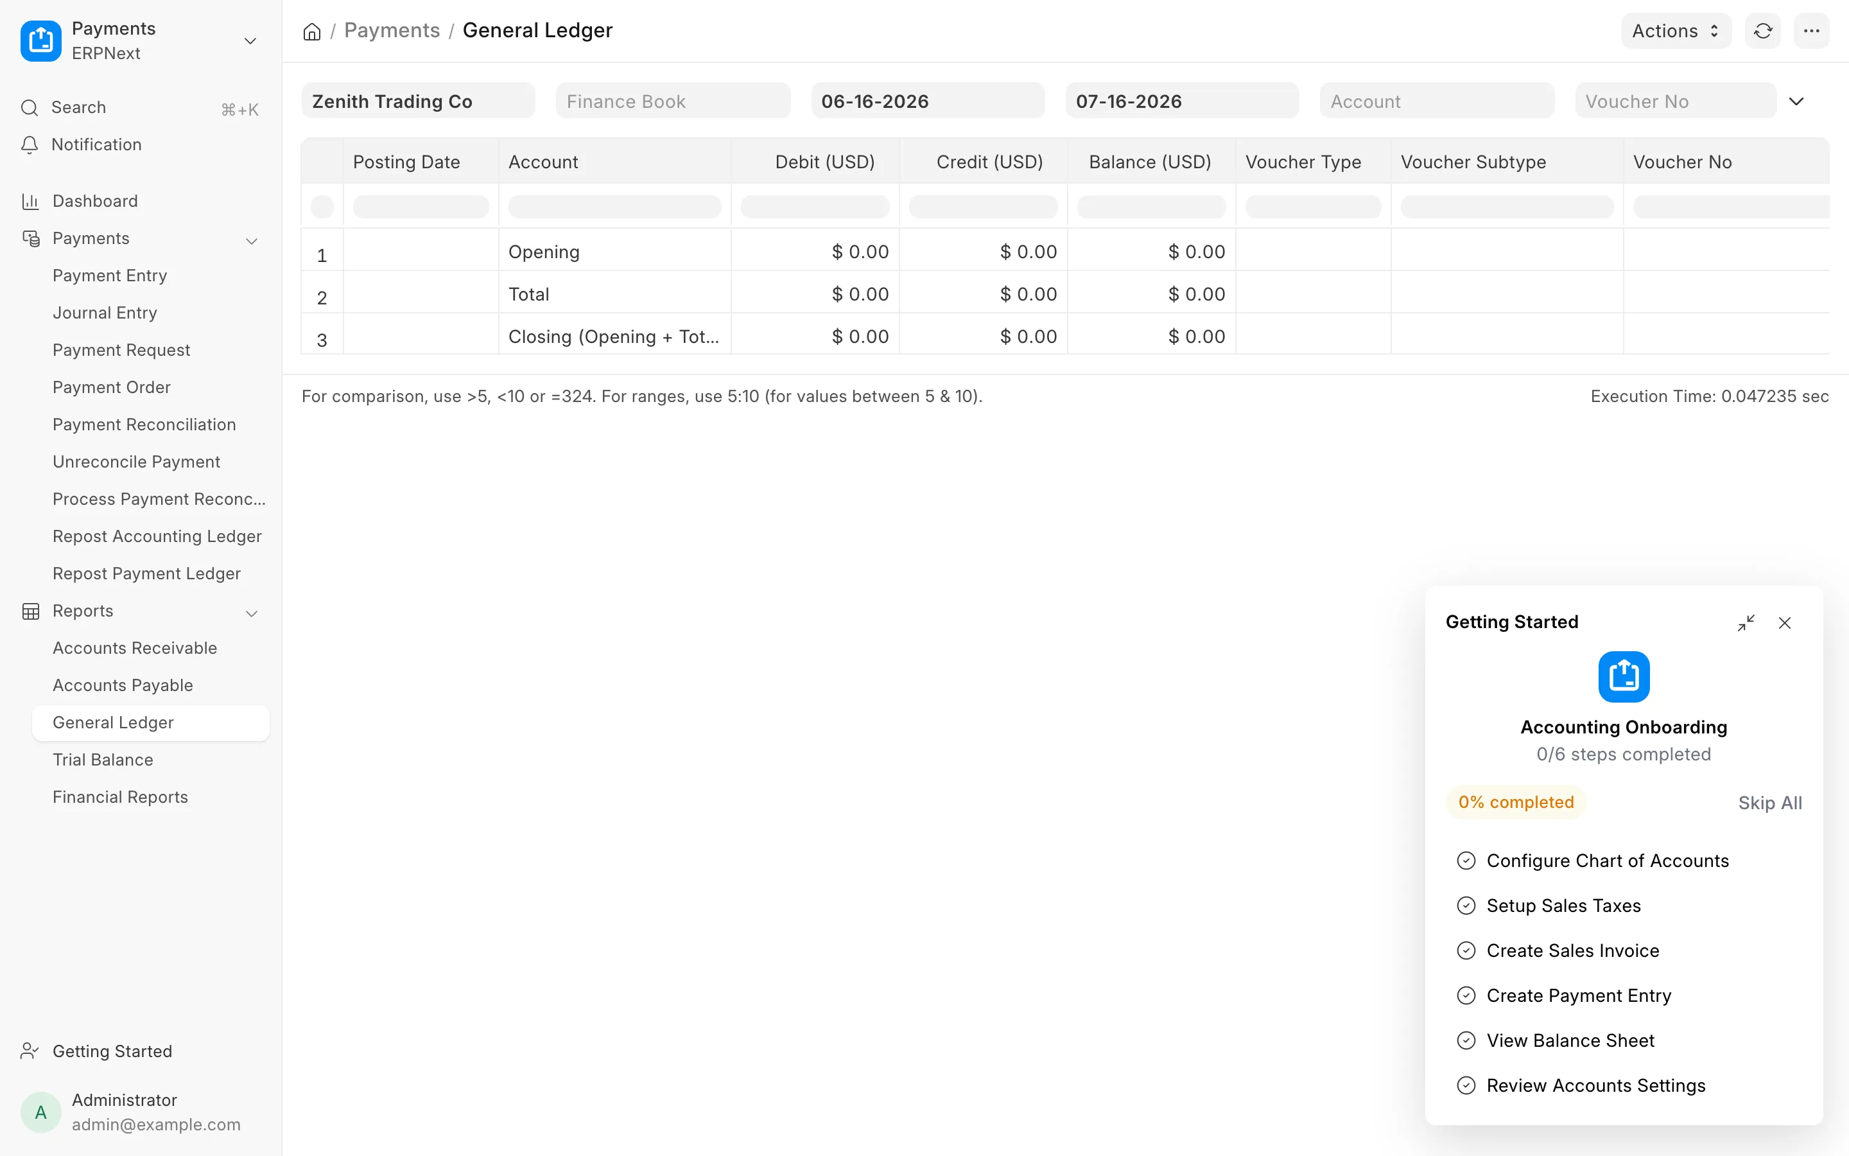
Task: Click the Posting Date column filter box
Action: pyautogui.click(x=421, y=206)
